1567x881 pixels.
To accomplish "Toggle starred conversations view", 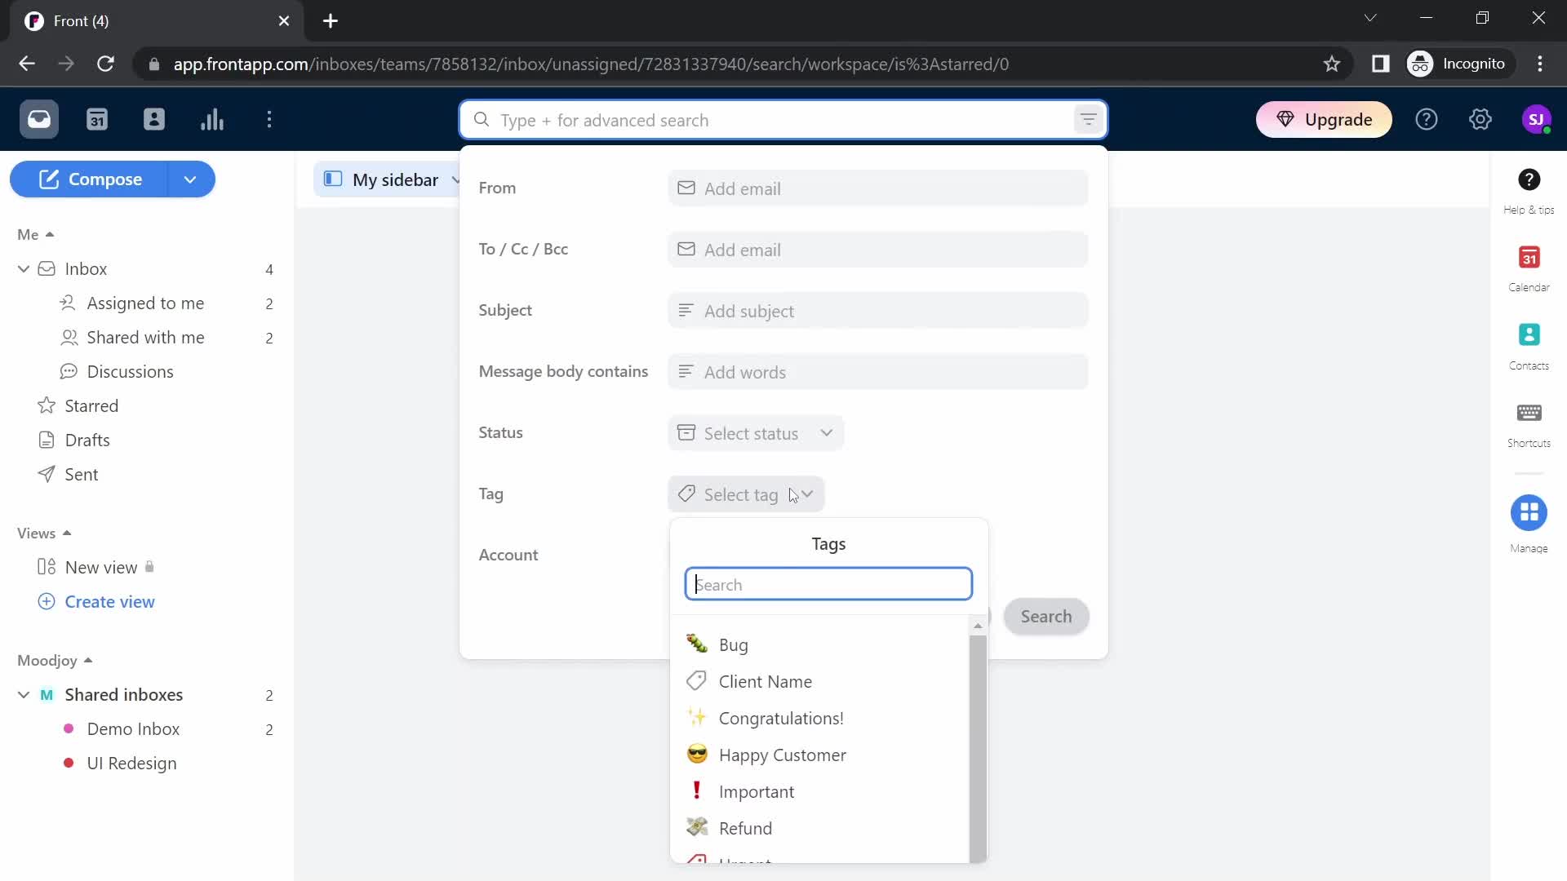I will (x=91, y=406).
